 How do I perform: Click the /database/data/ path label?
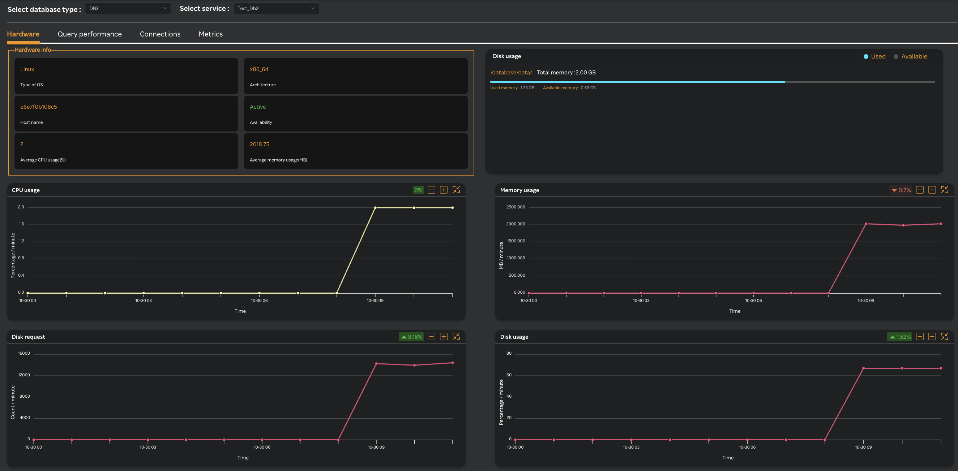[x=511, y=73]
